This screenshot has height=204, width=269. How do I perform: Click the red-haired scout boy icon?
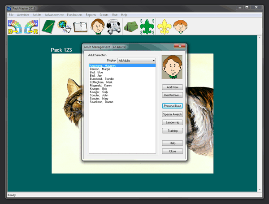[x=180, y=26]
